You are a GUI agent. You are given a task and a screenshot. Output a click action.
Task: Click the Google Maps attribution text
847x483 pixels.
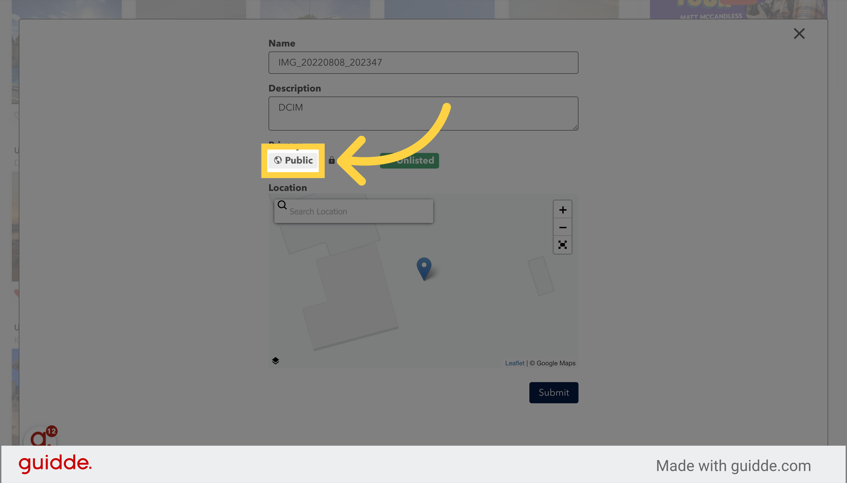[x=553, y=362]
